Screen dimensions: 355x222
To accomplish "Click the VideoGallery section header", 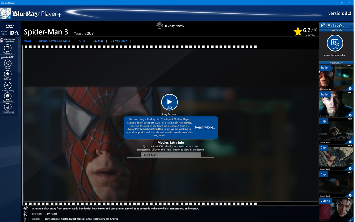I will click(336, 63).
